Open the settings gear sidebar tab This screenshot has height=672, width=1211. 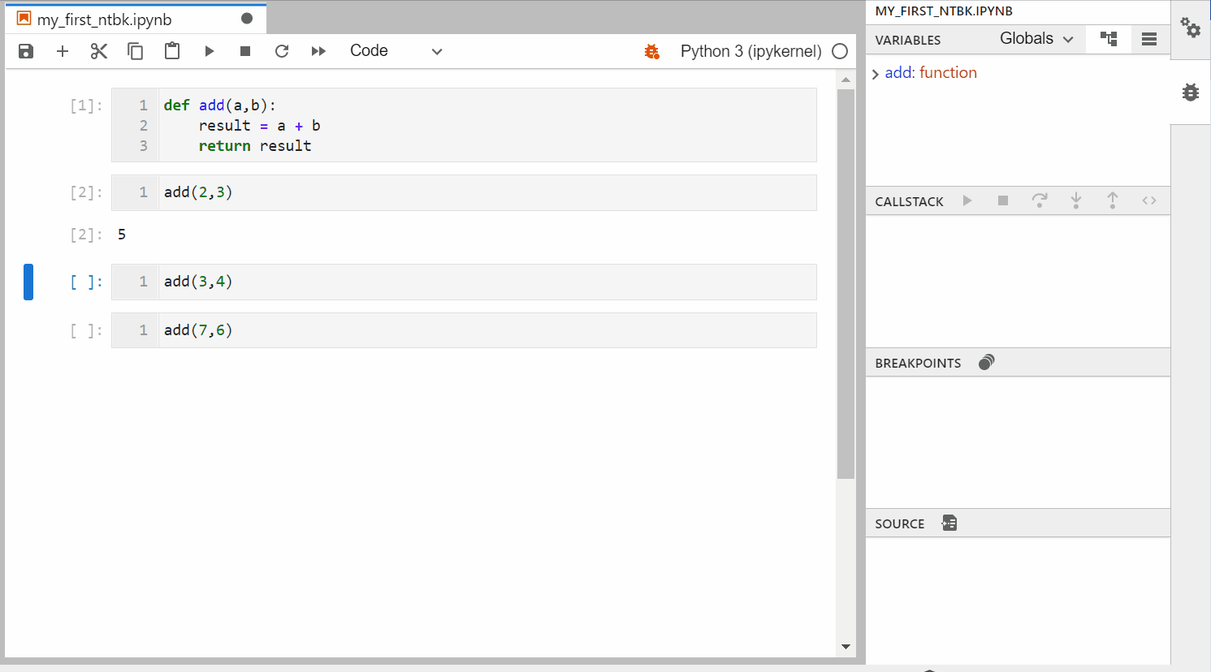pyautogui.click(x=1191, y=28)
